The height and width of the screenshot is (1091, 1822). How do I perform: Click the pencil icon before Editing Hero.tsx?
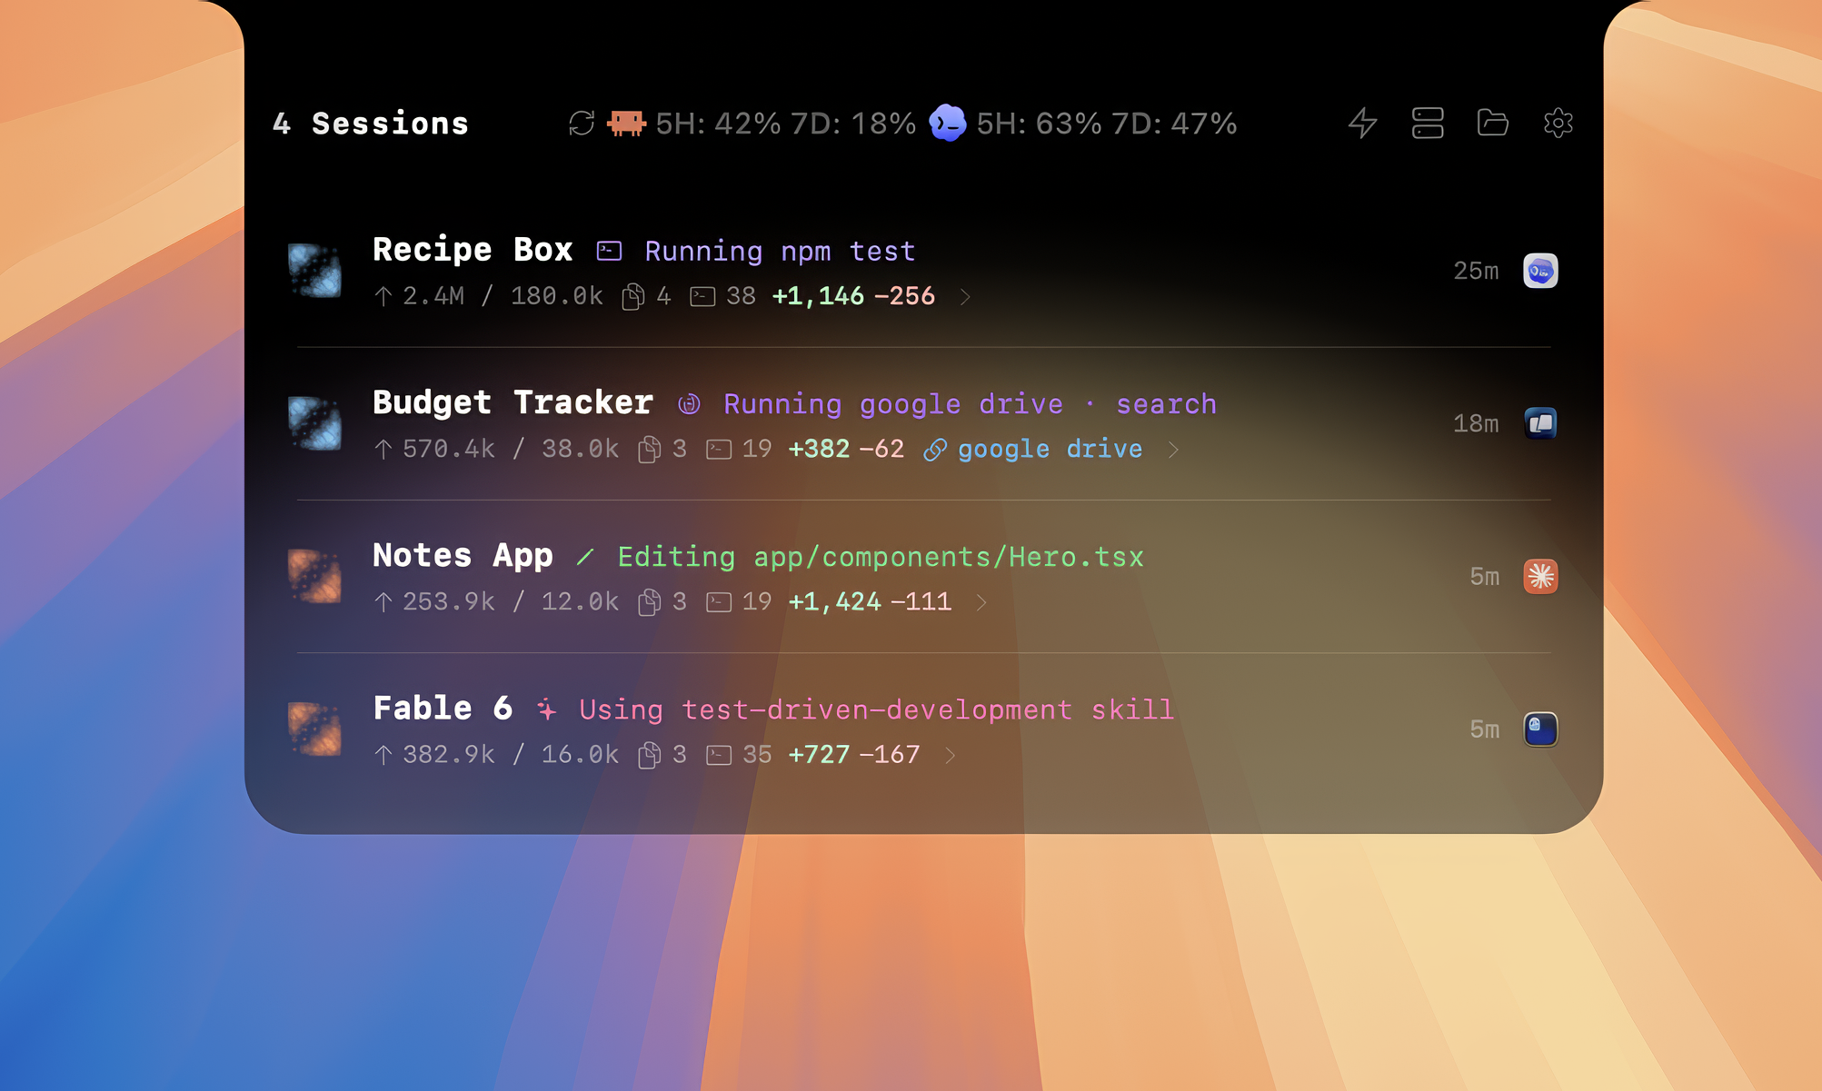(585, 557)
